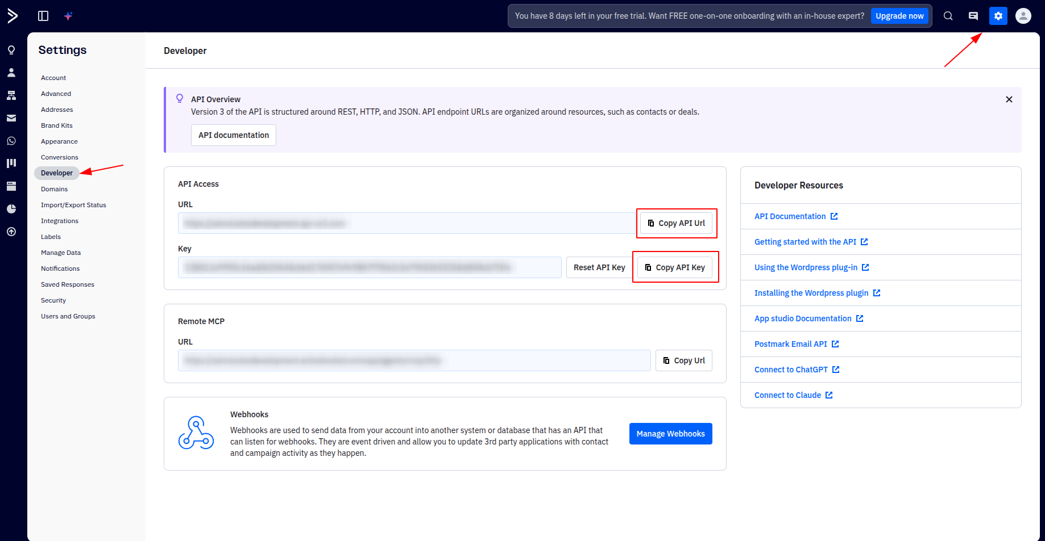Image resolution: width=1045 pixels, height=541 pixels.
Task: Open Campaigns envelope icon in left rail
Action: click(x=11, y=118)
